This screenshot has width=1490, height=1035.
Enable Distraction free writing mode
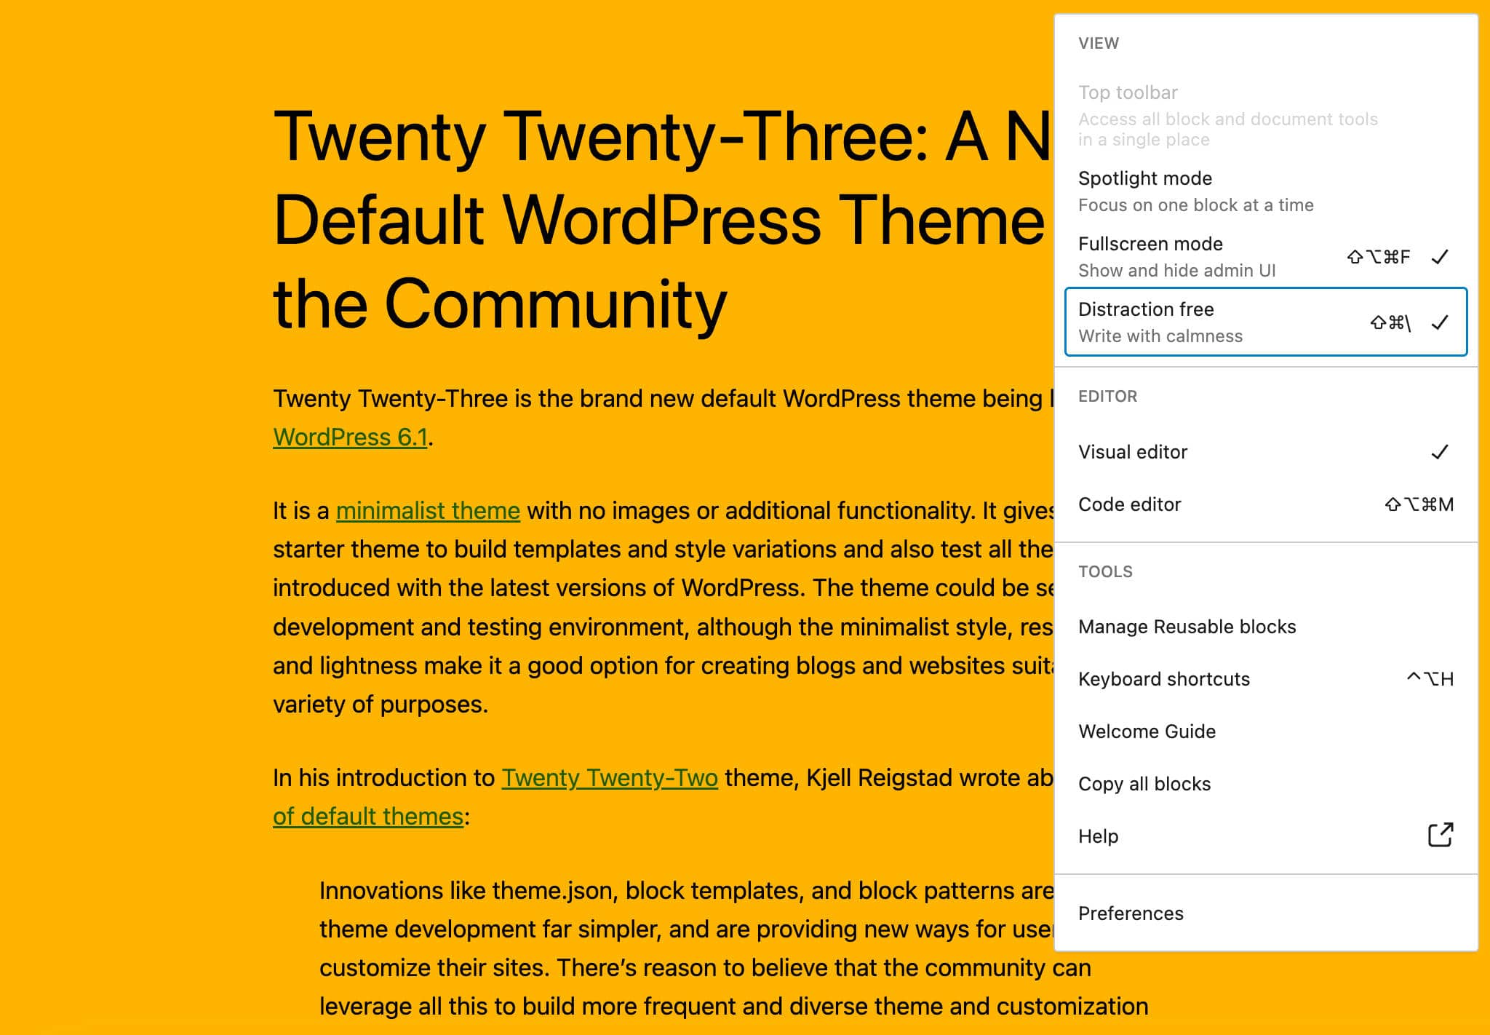tap(1260, 322)
